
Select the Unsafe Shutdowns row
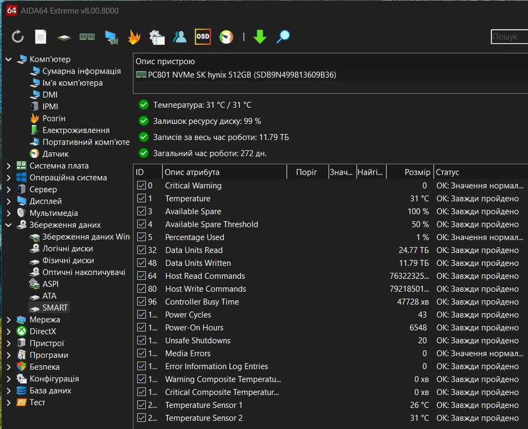pyautogui.click(x=331, y=340)
